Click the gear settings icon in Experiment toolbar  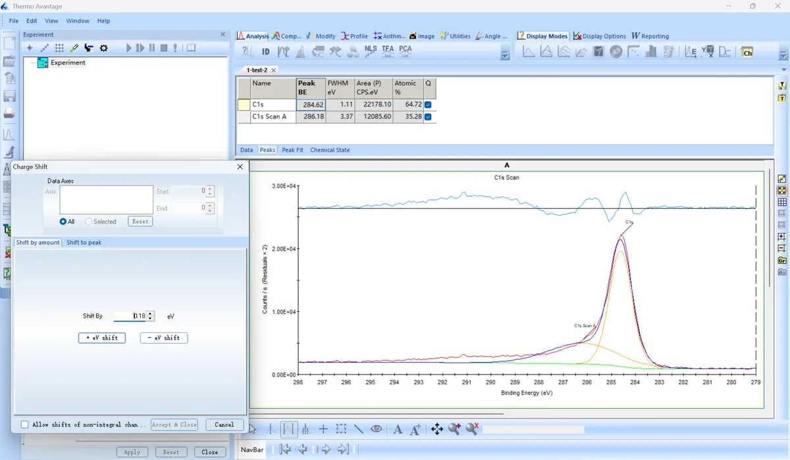[103, 48]
